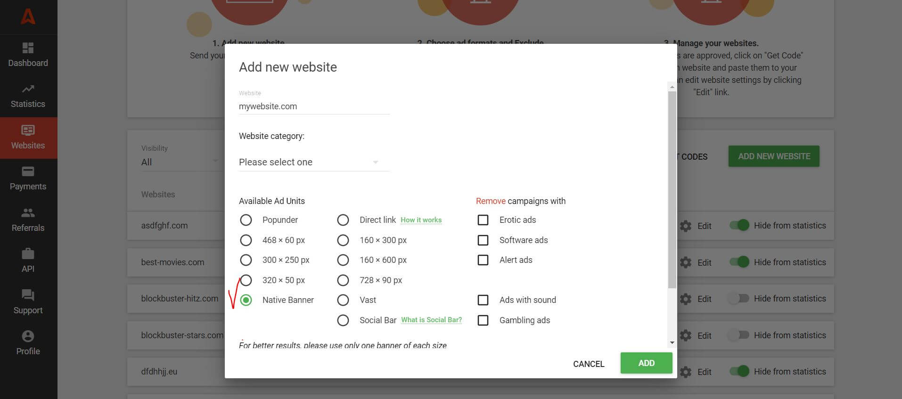Open Dashboard from the sidebar icon
Viewport: 902px width, 399px height.
click(28, 48)
